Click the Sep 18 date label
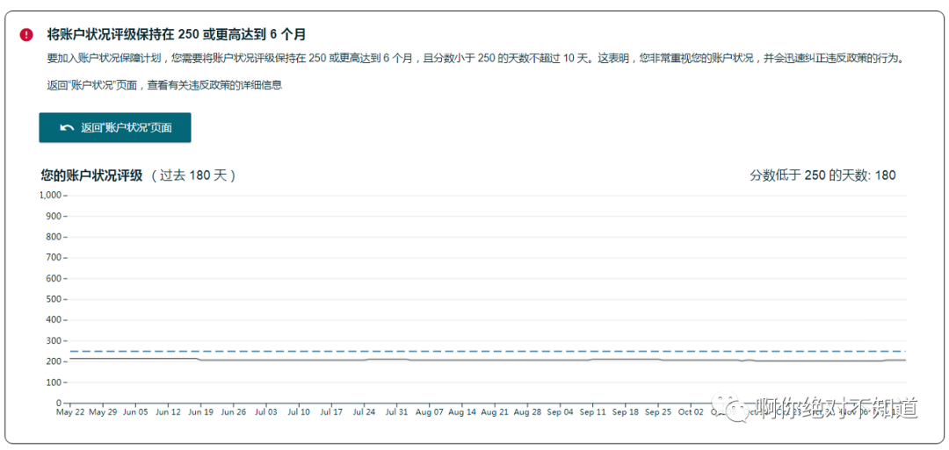Image resolution: width=949 pixels, height=450 pixels. (x=626, y=412)
